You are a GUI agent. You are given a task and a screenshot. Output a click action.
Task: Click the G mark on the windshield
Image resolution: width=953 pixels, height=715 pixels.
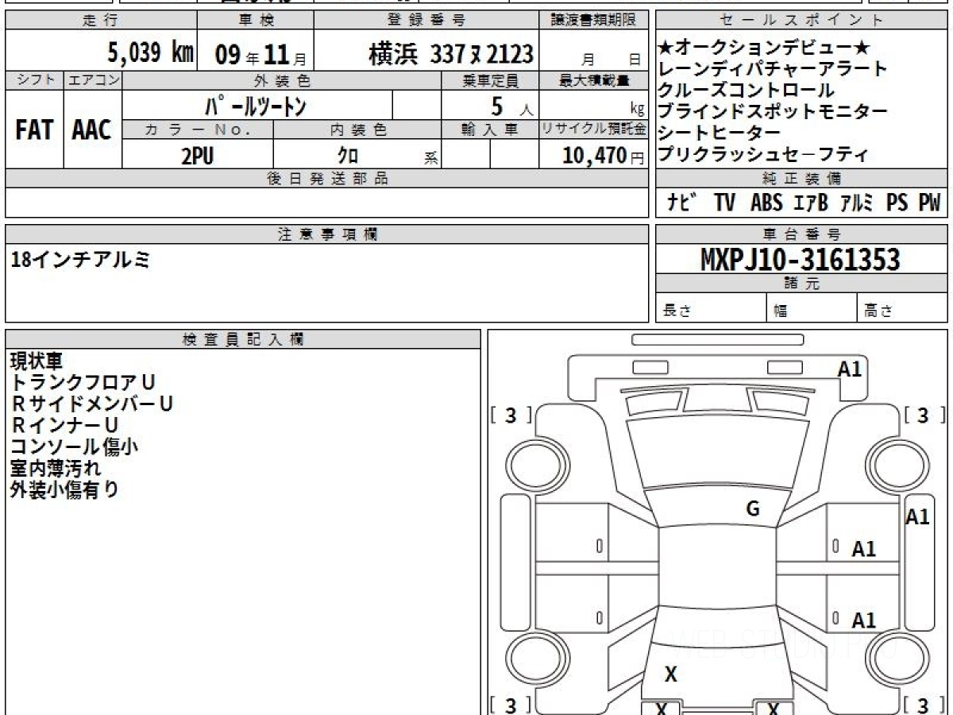[753, 509]
